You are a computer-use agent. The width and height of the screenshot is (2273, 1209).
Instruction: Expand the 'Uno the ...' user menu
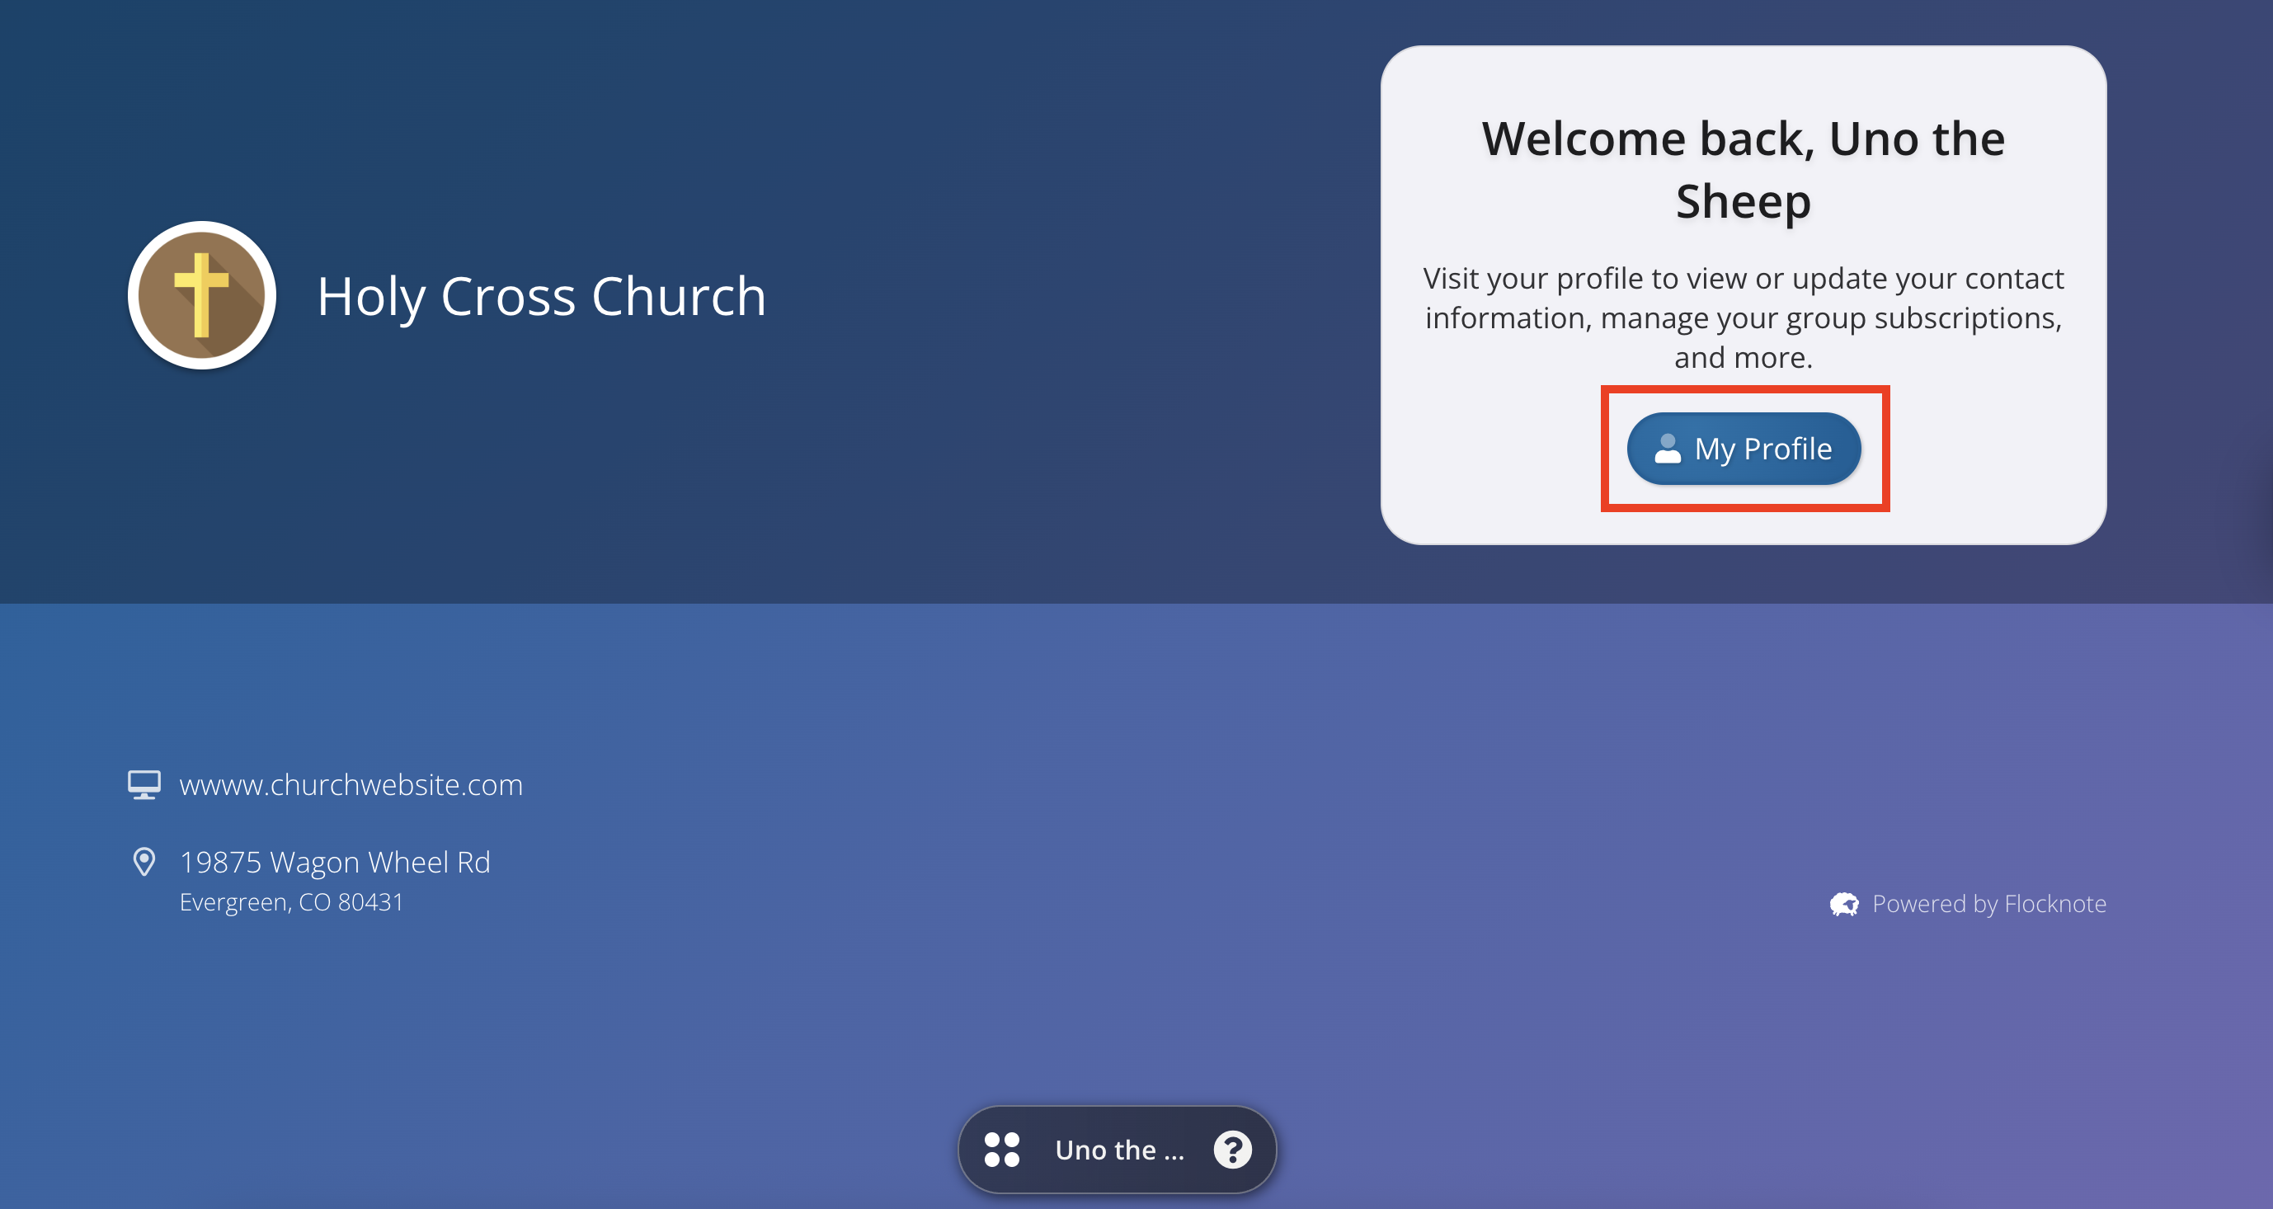pos(1119,1150)
